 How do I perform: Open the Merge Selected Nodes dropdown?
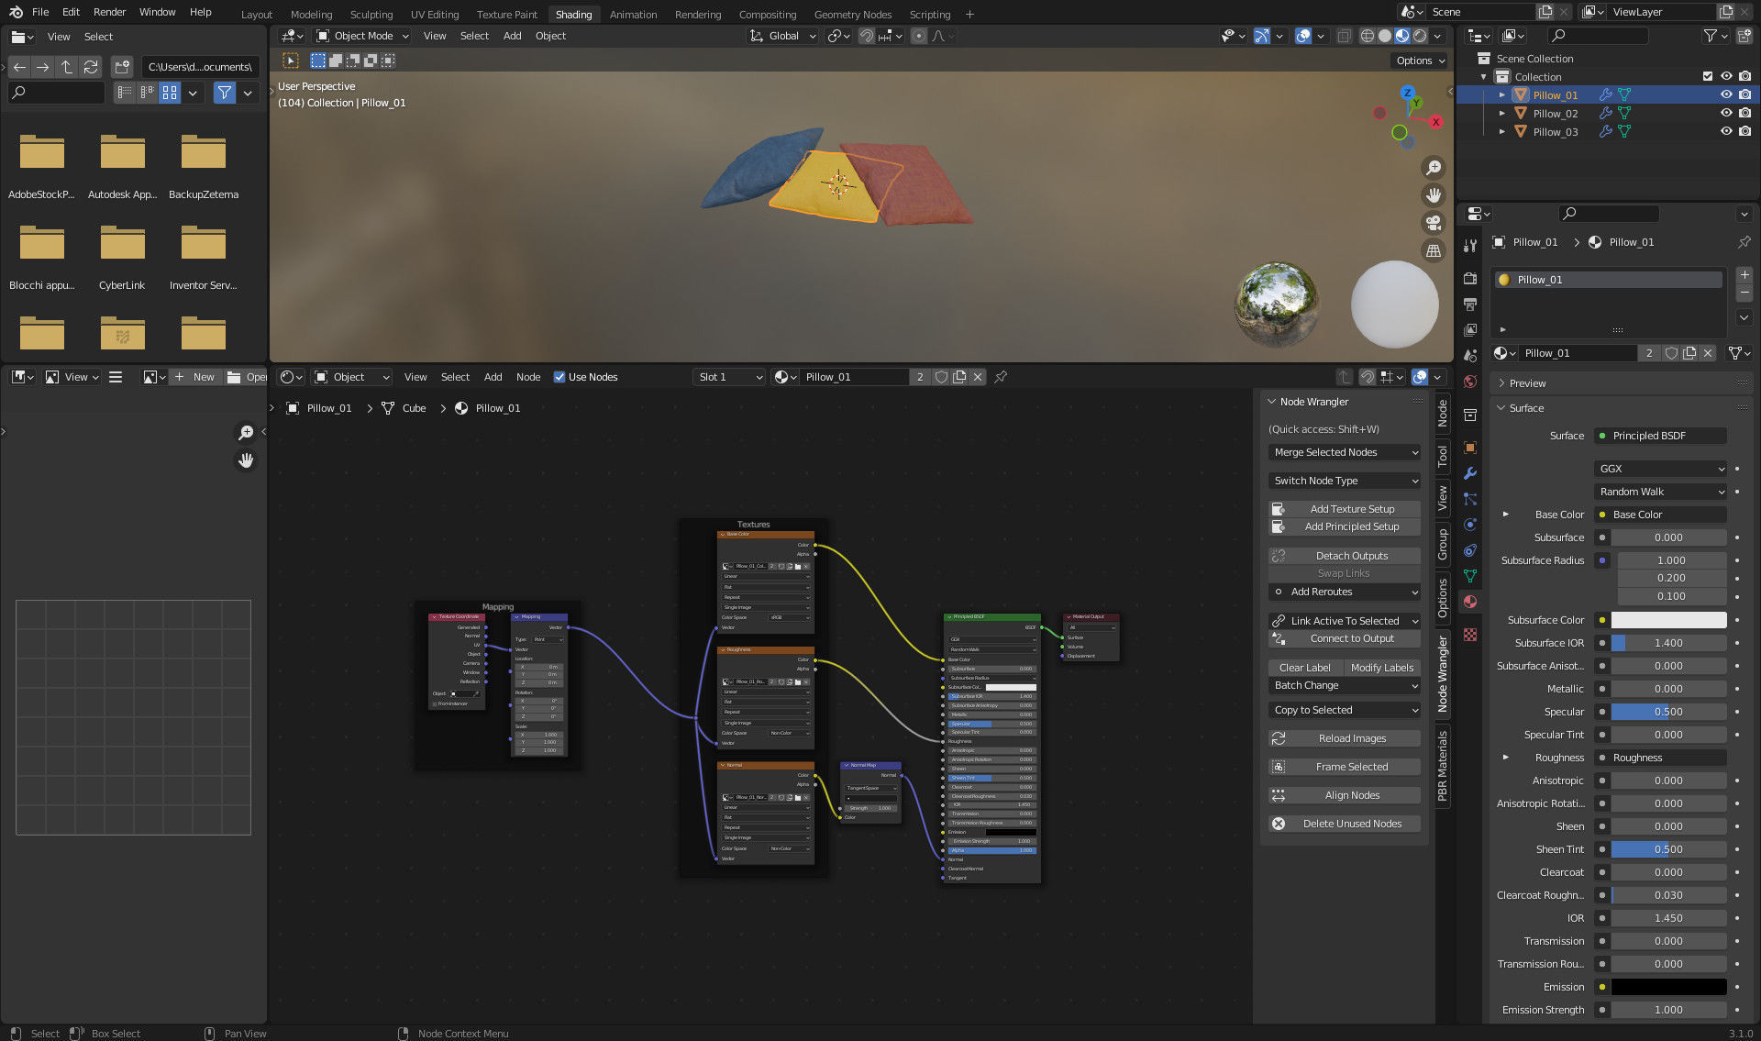pos(1345,452)
